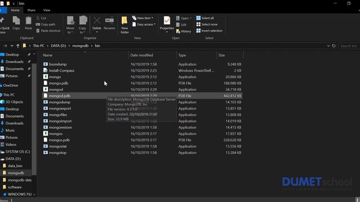Select the mongodump file

142,102
